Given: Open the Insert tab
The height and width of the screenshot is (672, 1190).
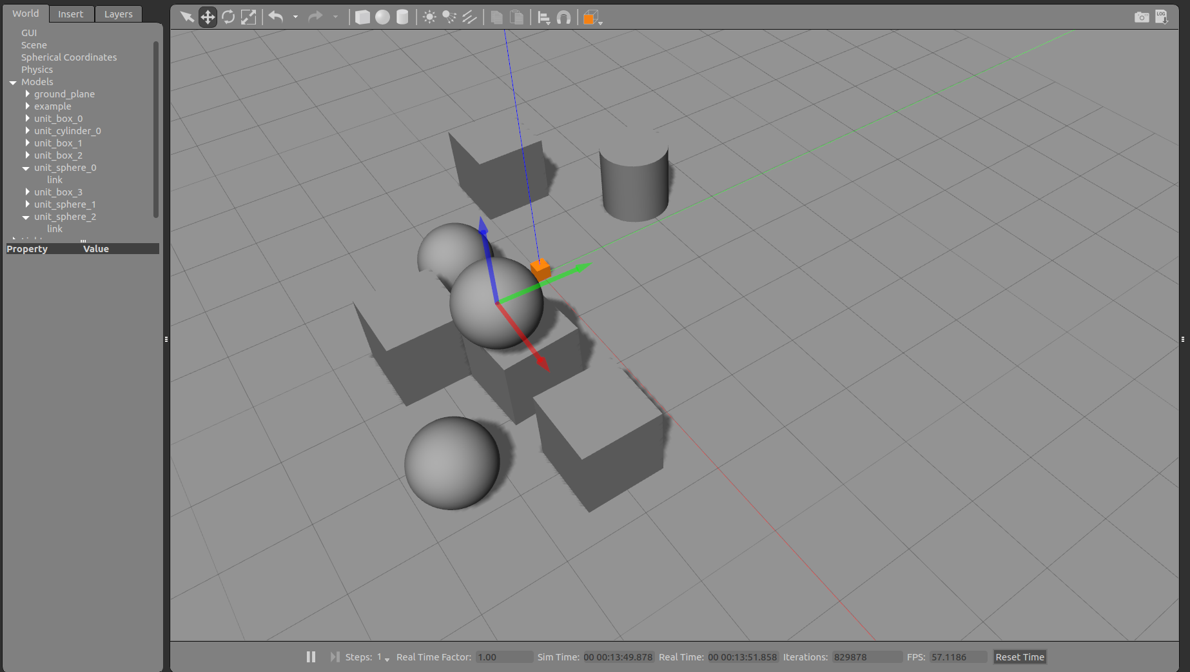Looking at the screenshot, I should click(x=71, y=14).
